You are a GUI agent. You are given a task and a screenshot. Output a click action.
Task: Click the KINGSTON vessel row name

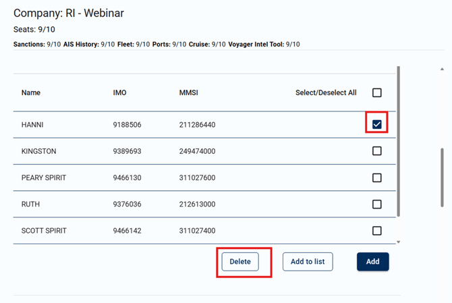pyautogui.click(x=38, y=152)
